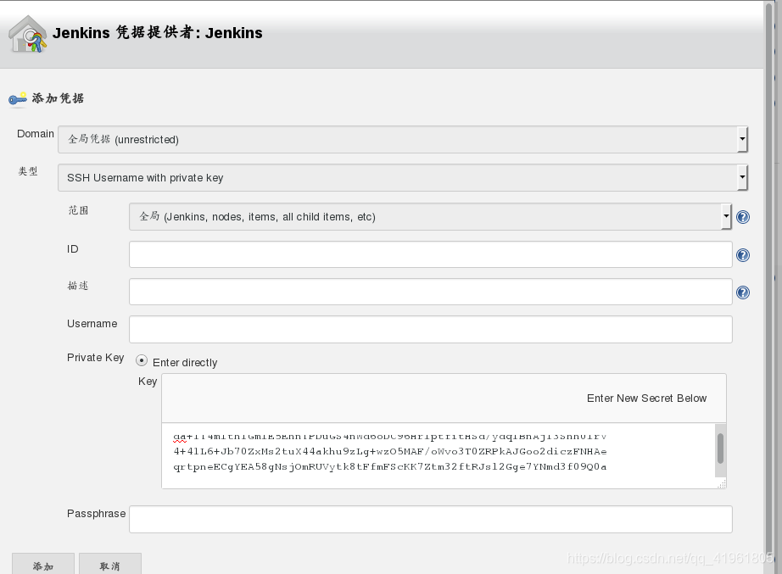The width and height of the screenshot is (782, 574).
Task: Click the key textarea scrollbar thumb
Action: tap(720, 449)
